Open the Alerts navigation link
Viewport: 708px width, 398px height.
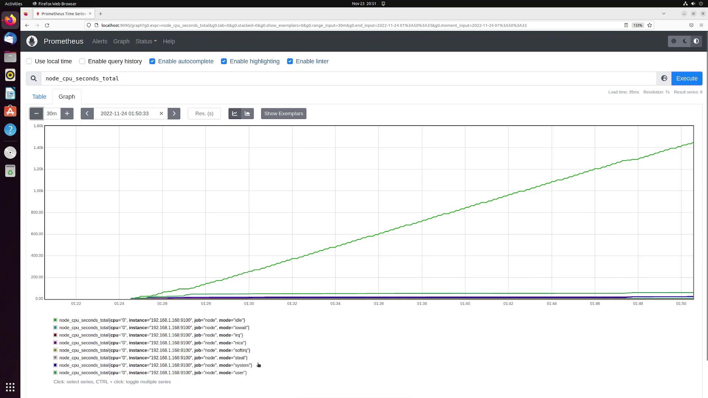(x=100, y=41)
